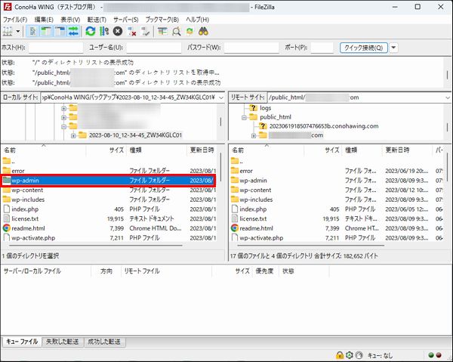Focus the ホスト(H) input field

(56, 48)
